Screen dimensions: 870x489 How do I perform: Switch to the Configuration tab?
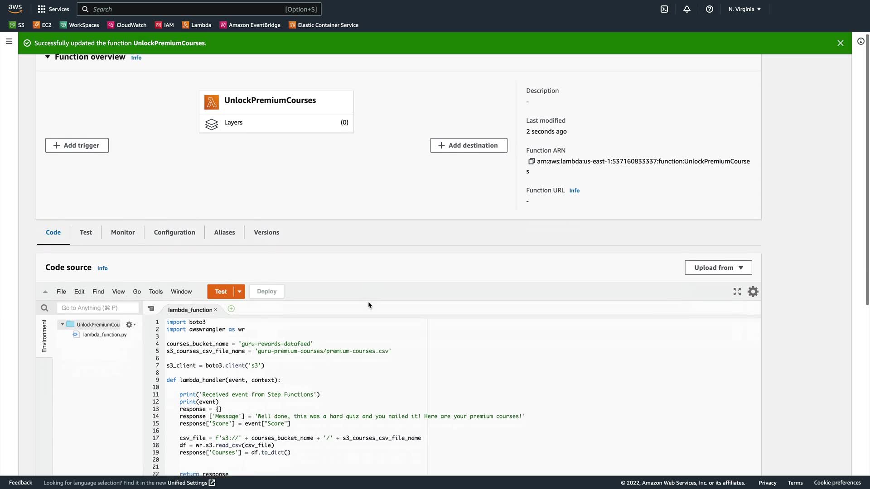pos(174,232)
